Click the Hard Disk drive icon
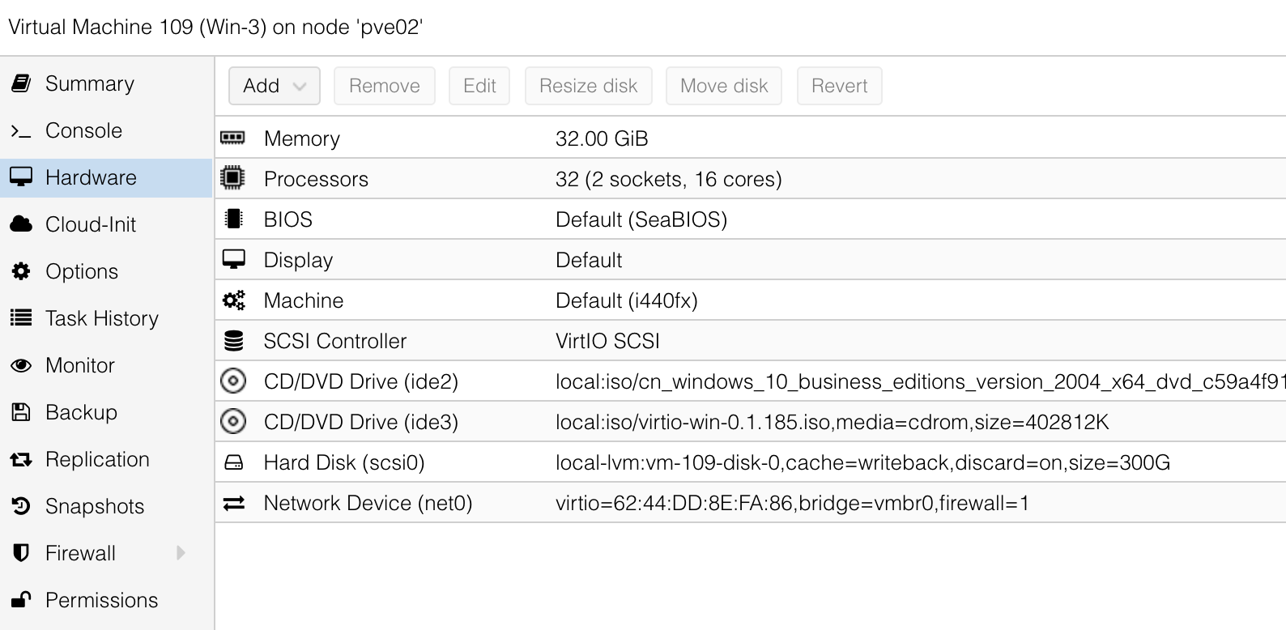This screenshot has height=630, width=1286. (x=233, y=462)
